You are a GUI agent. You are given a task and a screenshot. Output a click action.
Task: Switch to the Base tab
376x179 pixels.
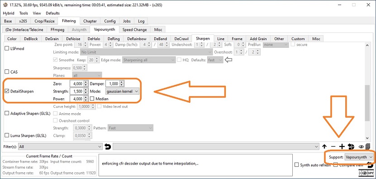click(8, 21)
